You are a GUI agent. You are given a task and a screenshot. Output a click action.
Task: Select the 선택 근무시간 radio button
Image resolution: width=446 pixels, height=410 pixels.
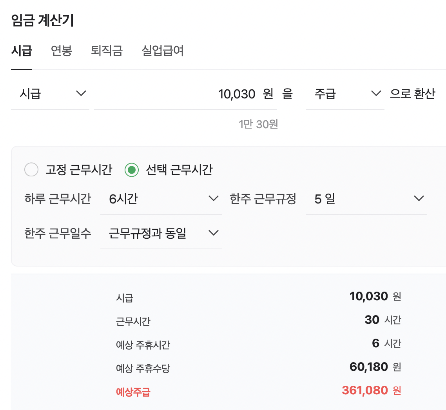coord(132,170)
